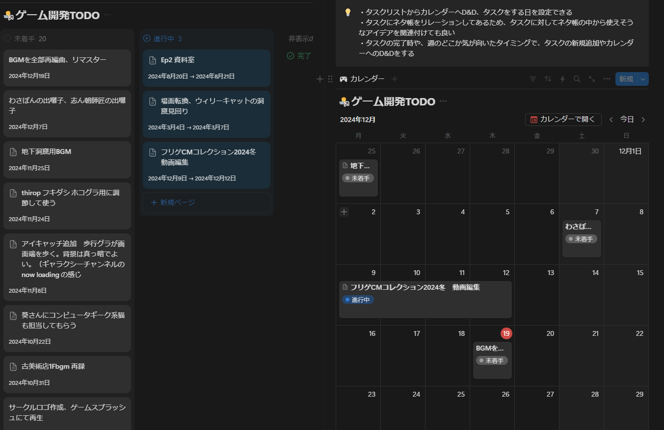Click the search magnifier in calendar toolbar
Image resolution: width=664 pixels, height=430 pixels.
577,79
